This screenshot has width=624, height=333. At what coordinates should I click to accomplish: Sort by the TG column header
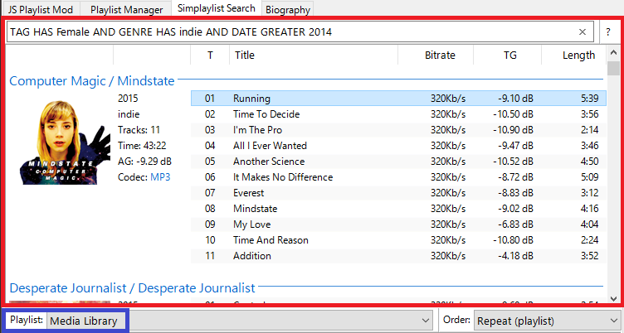pos(507,55)
